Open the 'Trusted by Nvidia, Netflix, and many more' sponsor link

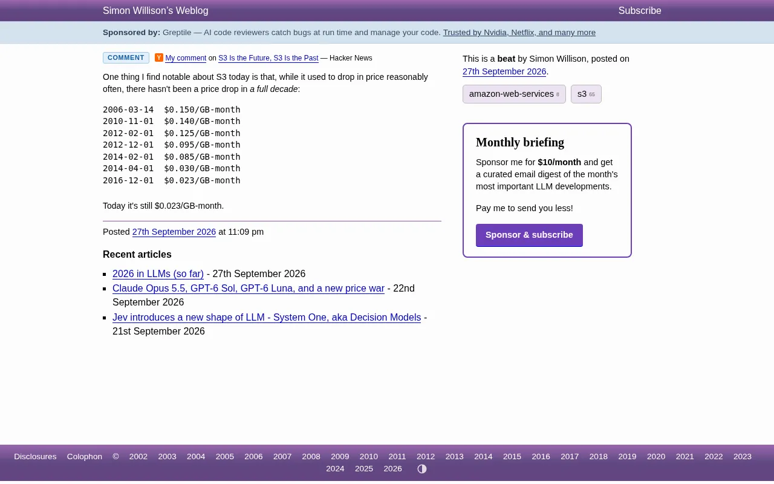519,33
